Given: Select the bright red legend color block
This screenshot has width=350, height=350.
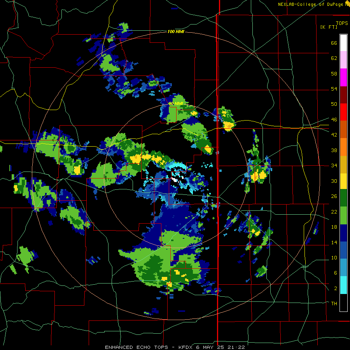Looking at the screenshot, I should 343,112.
